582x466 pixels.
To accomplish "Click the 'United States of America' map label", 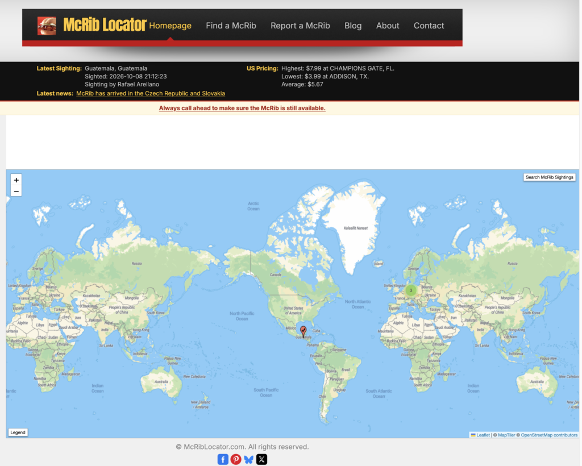I will [293, 310].
